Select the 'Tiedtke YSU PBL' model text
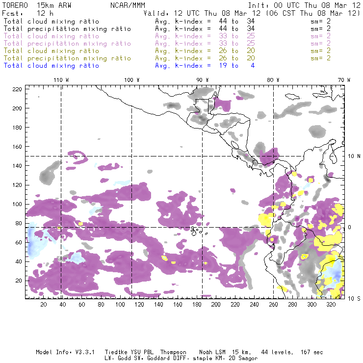The height and width of the screenshot is (363, 363). (x=129, y=352)
